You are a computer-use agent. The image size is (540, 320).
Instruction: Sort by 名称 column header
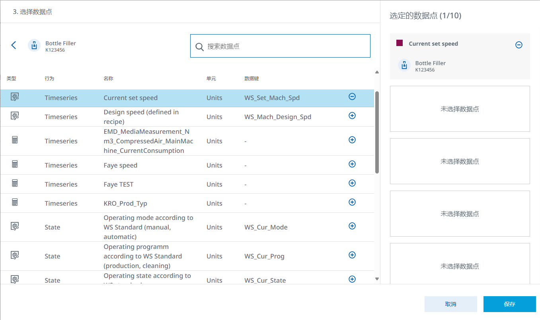[108, 79]
